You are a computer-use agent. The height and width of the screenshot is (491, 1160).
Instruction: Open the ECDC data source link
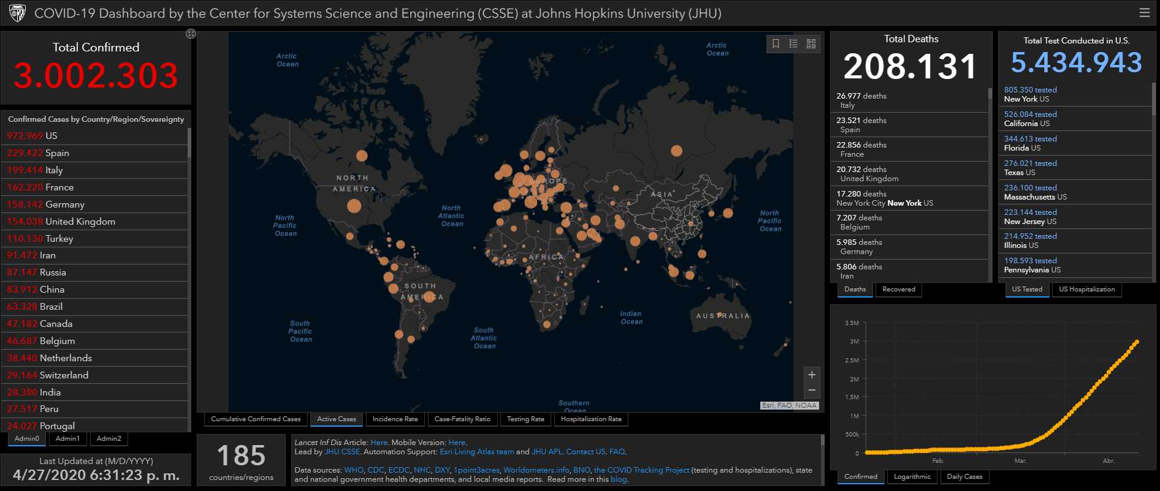click(x=399, y=470)
